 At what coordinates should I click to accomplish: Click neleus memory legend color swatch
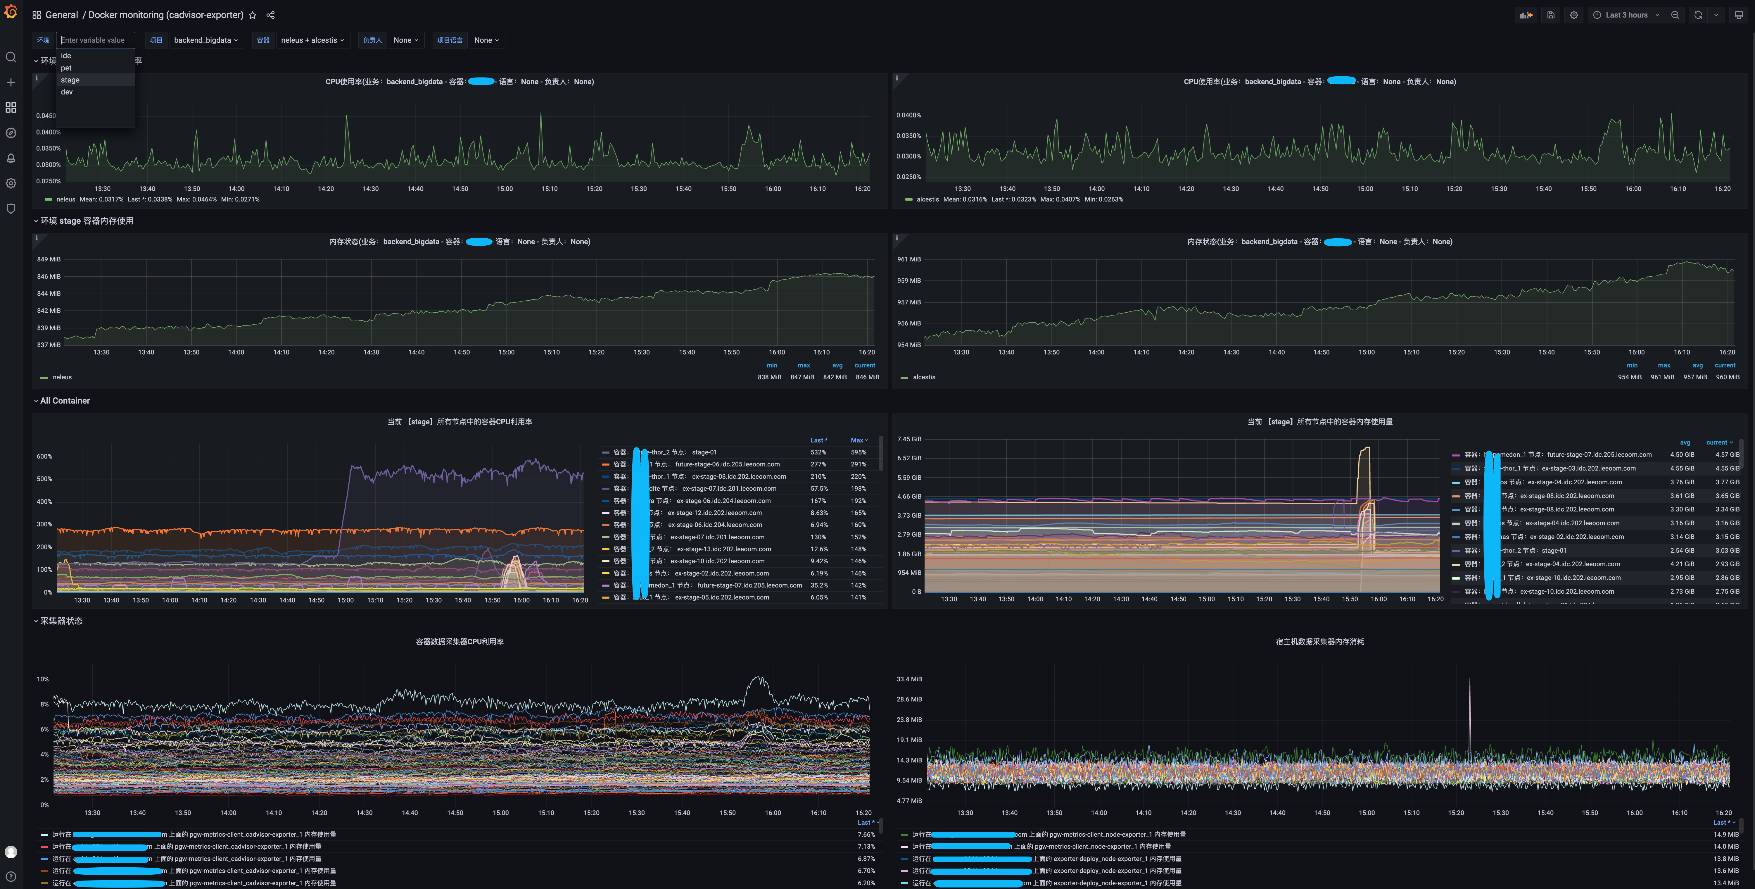pos(44,378)
